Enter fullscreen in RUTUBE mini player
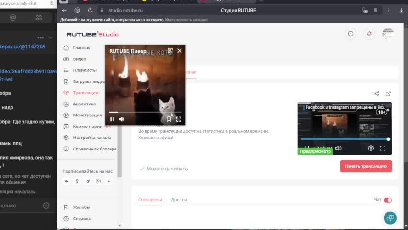 [179, 119]
